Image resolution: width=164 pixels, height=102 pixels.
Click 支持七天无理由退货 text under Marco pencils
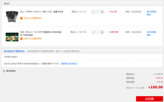(33, 39)
